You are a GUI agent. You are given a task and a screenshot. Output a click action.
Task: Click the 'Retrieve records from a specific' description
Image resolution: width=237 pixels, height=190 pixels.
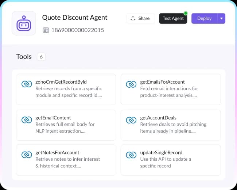point(69,88)
